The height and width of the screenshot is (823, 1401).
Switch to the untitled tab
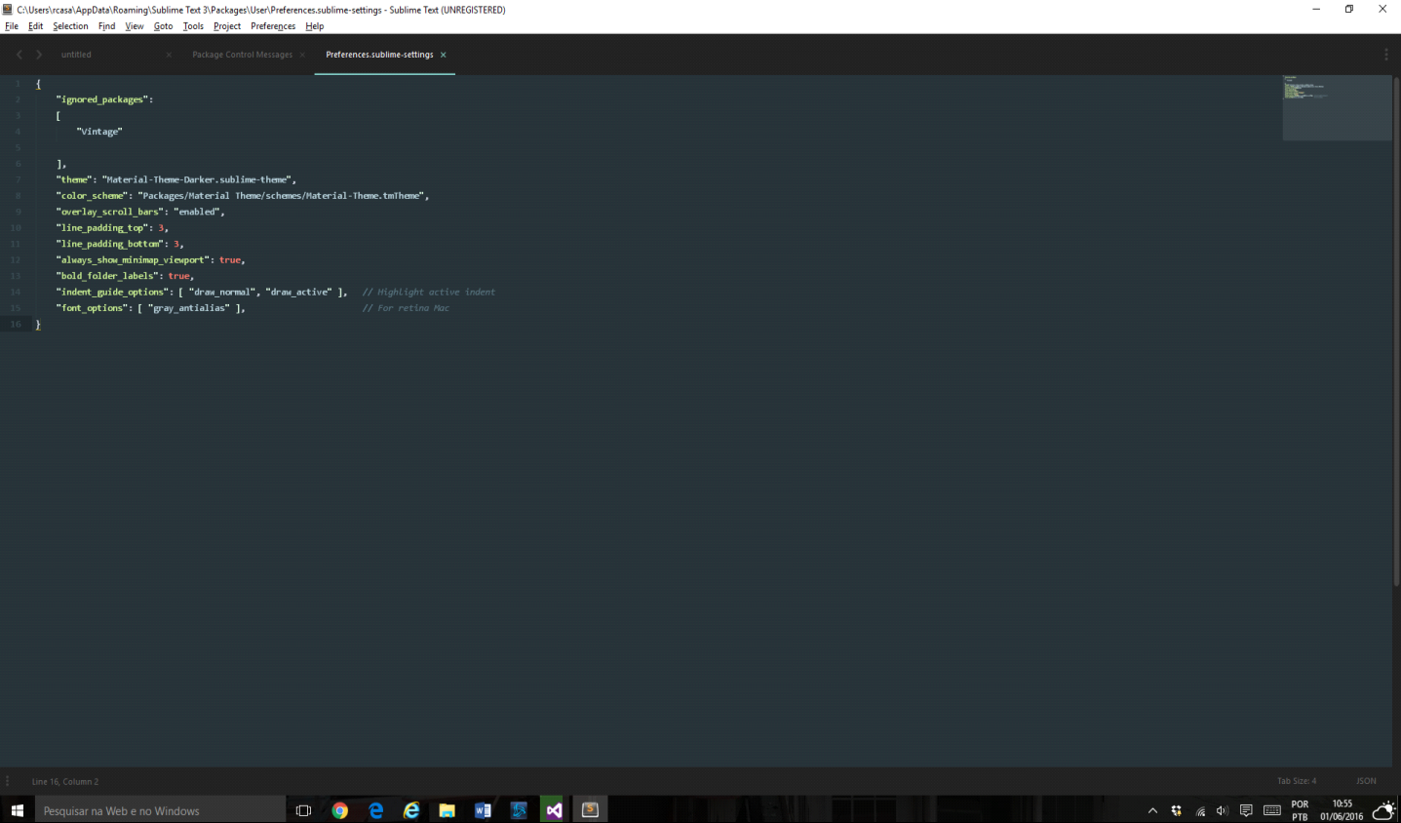(76, 55)
